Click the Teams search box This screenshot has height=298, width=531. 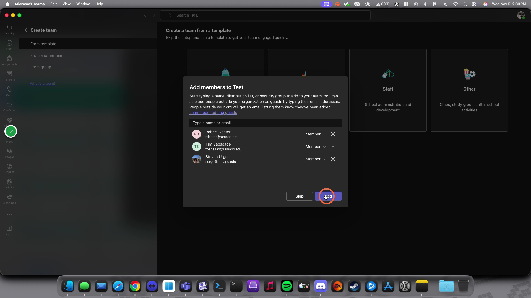coord(265,15)
